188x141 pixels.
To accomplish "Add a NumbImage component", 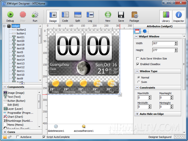I will pos(18,121).
